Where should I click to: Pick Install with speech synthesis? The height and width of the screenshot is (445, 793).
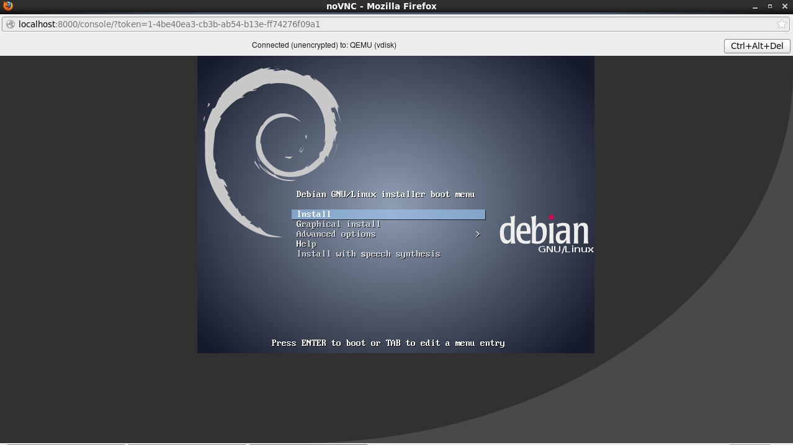(x=368, y=254)
